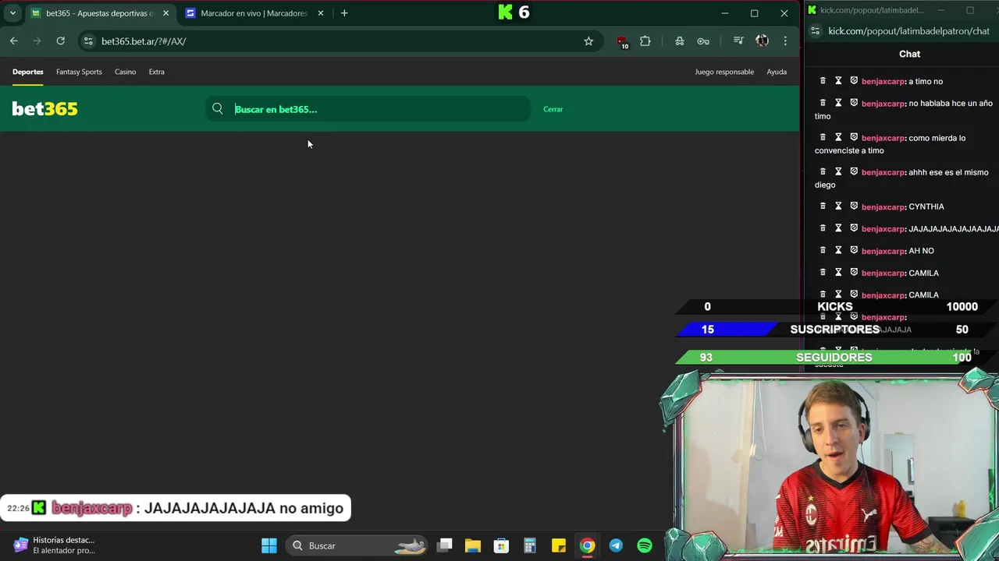Click the kick.com popout site settings icon
This screenshot has height=561, width=999.
coord(816,31)
